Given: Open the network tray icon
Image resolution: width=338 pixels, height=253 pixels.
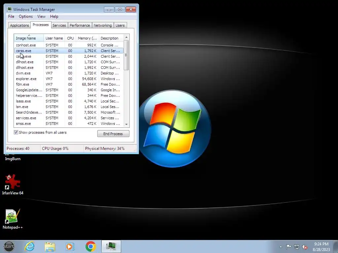Looking at the screenshot, I should point(297,247).
